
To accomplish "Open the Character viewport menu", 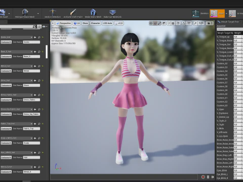I will click(x=95, y=23).
